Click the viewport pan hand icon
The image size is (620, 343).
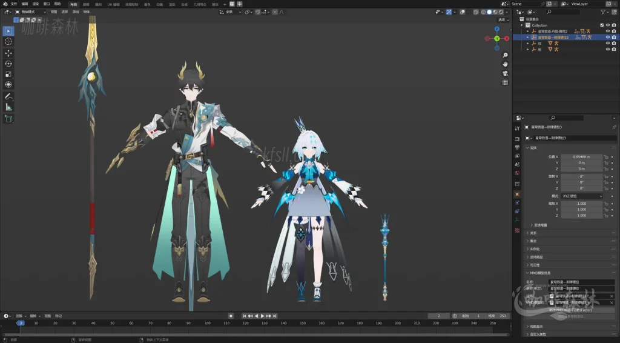click(x=505, y=64)
